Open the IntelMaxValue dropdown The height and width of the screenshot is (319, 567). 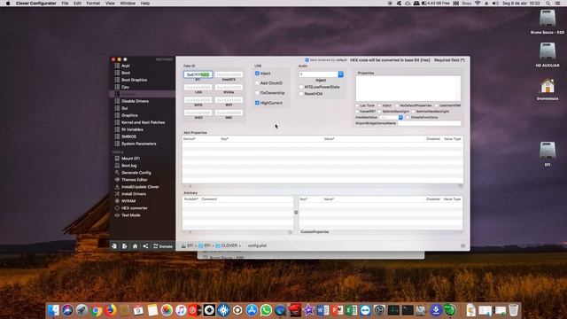tap(400, 117)
